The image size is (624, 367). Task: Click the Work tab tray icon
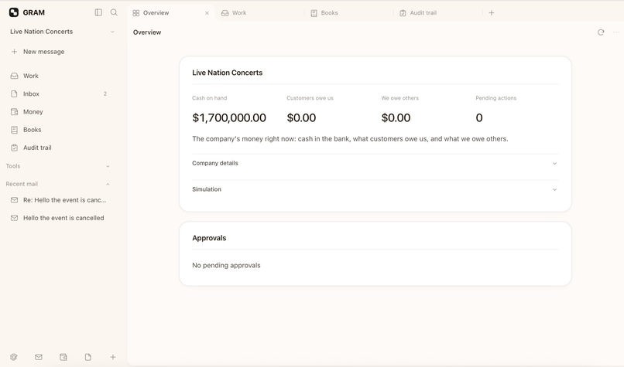(225, 13)
